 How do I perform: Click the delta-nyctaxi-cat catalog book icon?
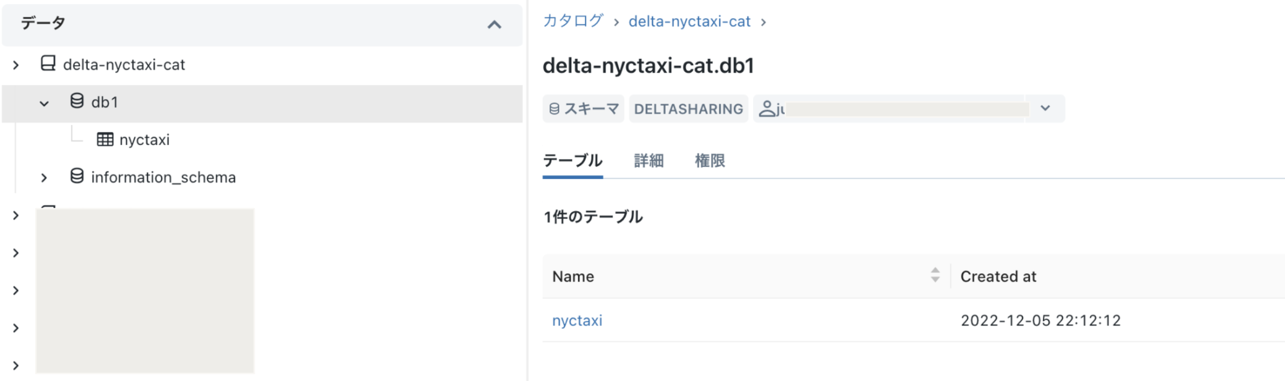point(48,64)
